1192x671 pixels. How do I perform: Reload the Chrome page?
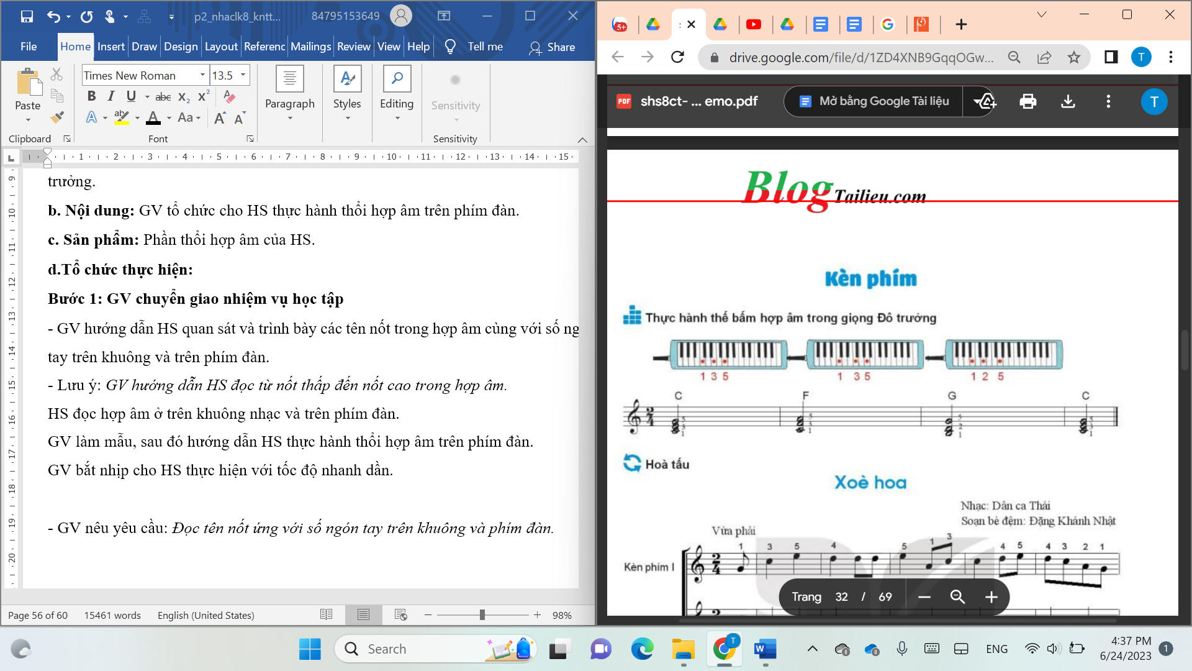tap(677, 57)
